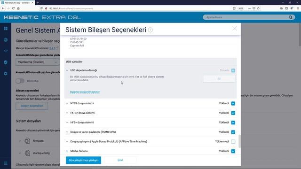
Task: Click the CP2101/2102 list entry
Action: tap(79, 39)
